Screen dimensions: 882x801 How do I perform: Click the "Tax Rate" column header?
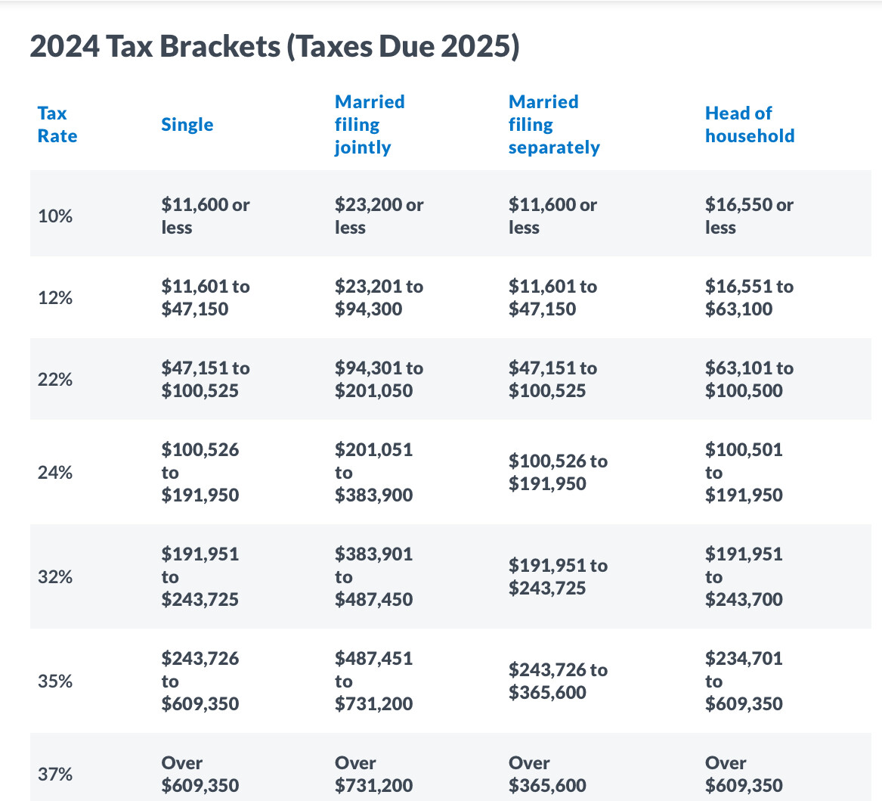(57, 125)
